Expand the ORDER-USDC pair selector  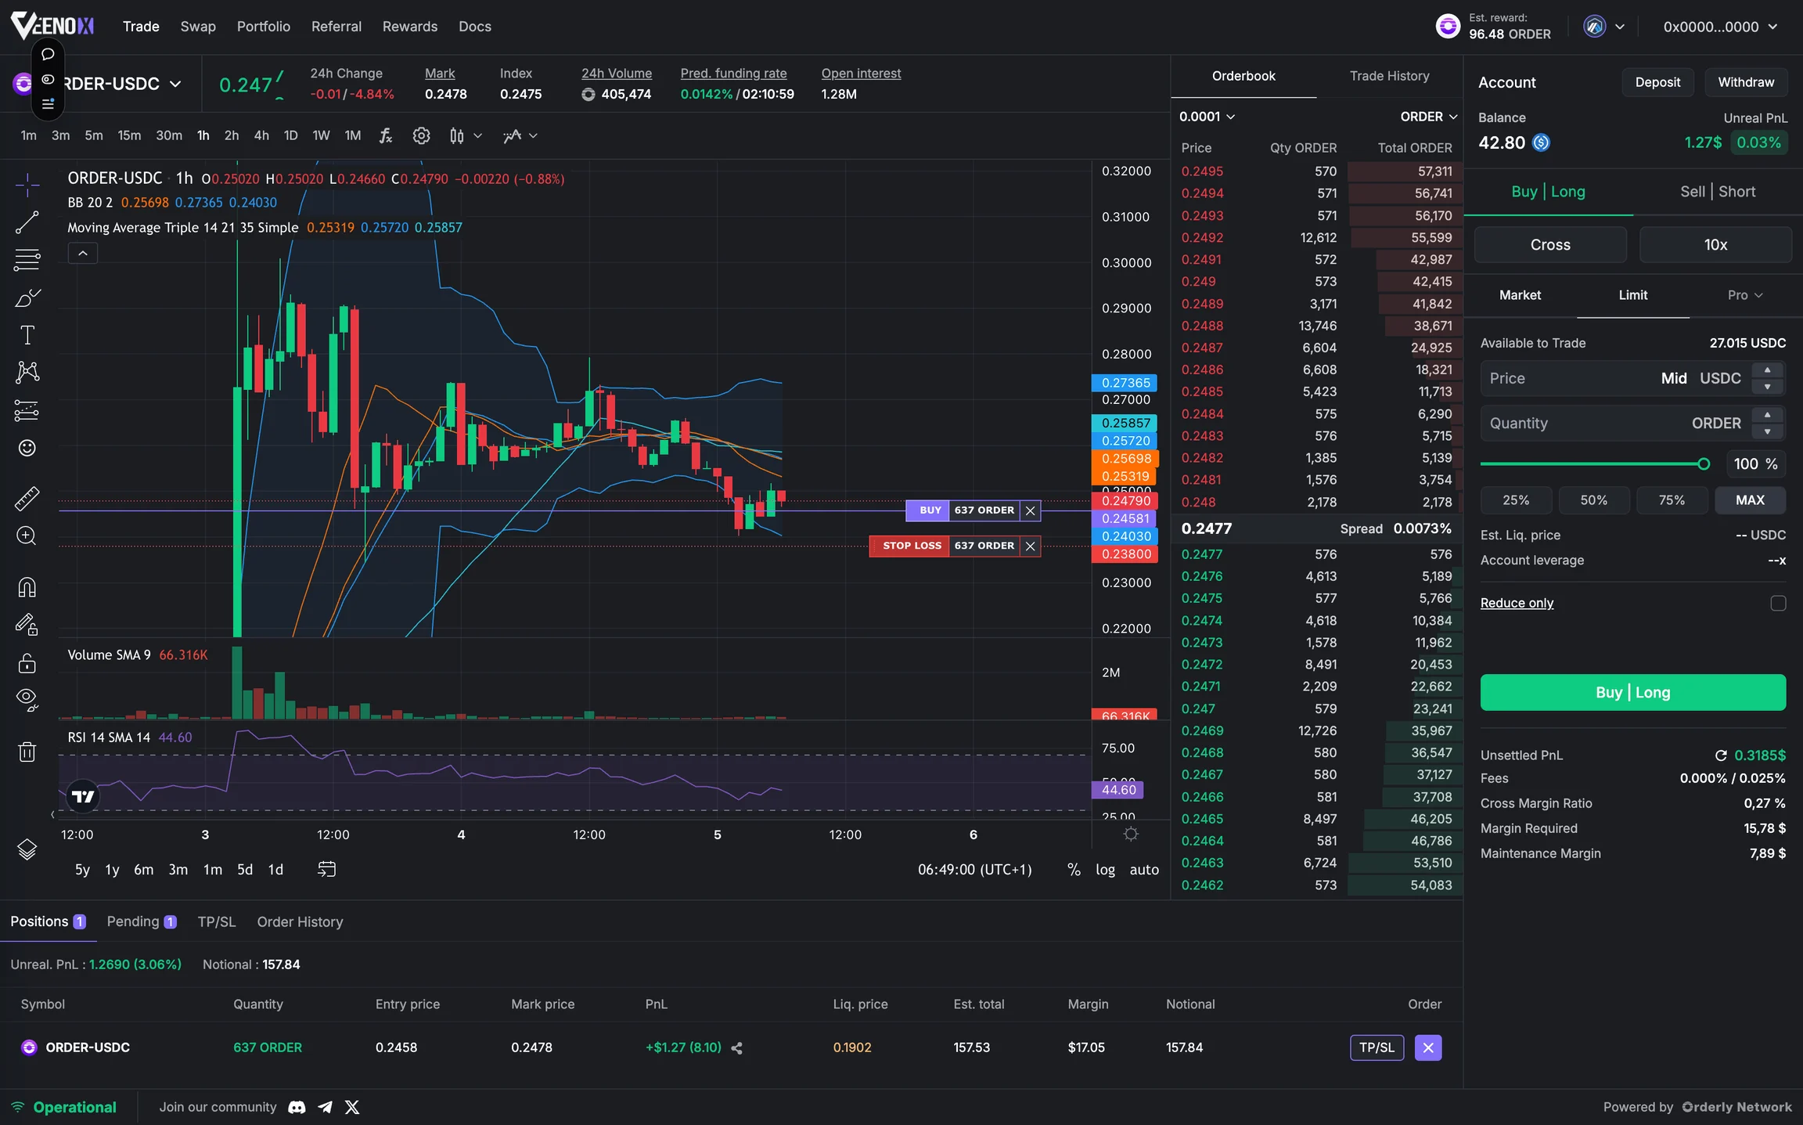click(x=175, y=84)
